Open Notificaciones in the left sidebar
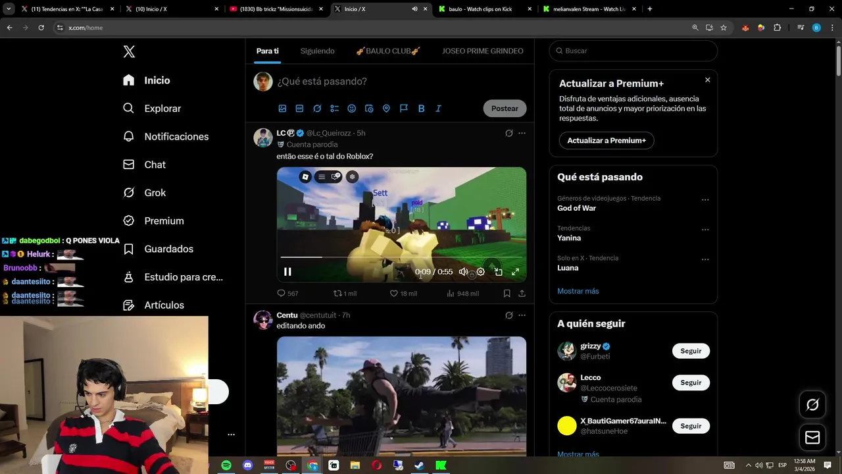842x474 pixels. click(x=166, y=137)
